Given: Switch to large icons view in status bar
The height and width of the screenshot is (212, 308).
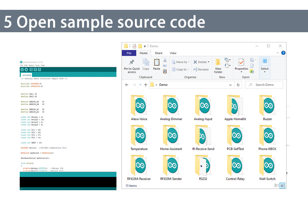Looking at the screenshot, I should [x=282, y=186].
